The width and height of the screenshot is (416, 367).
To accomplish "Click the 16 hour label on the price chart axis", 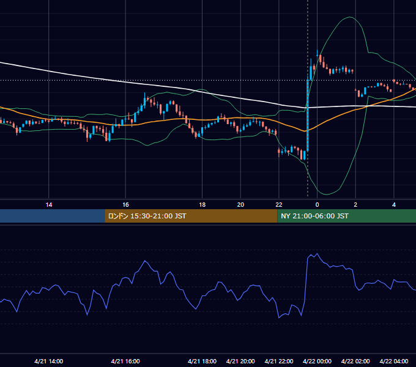I will click(x=125, y=205).
